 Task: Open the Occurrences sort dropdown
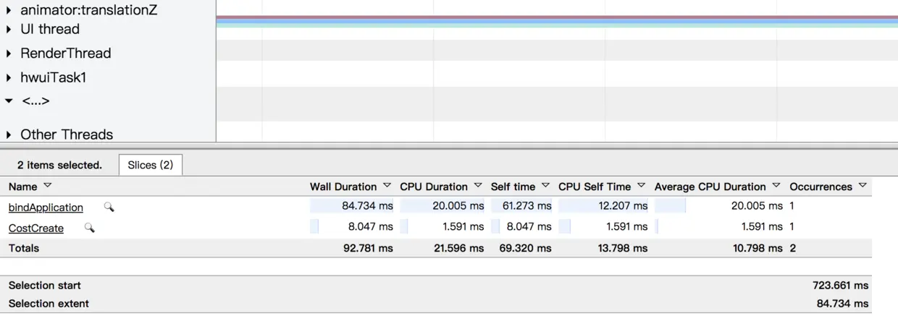coord(863,186)
